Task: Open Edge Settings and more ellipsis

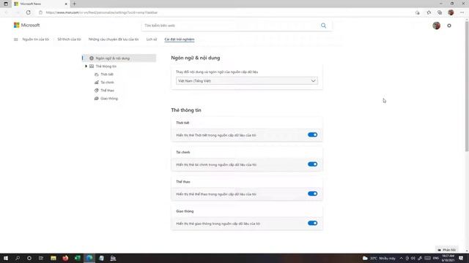Action: (x=462, y=12)
